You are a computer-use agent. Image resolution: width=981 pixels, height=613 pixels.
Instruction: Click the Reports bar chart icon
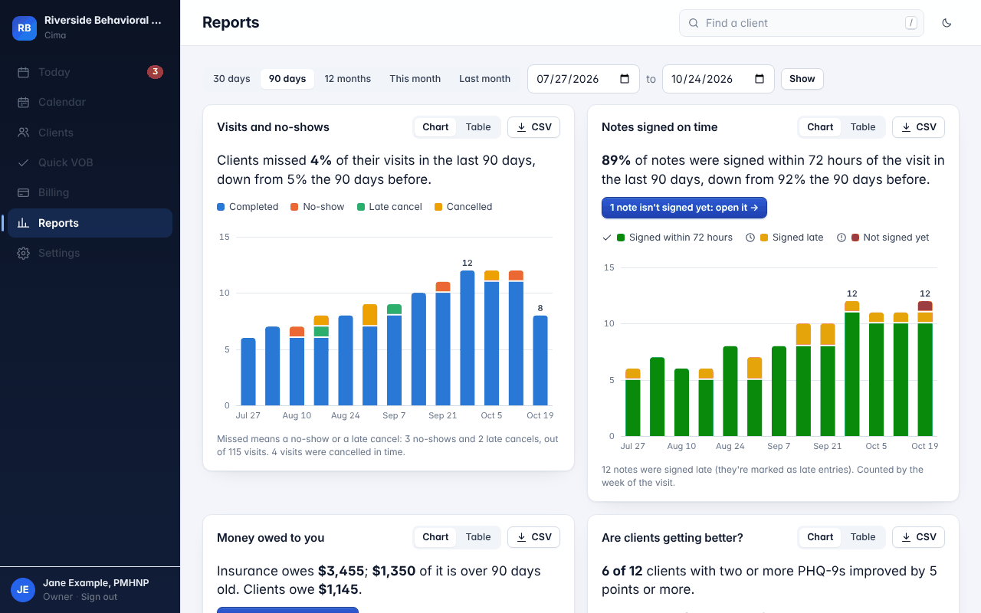point(24,223)
